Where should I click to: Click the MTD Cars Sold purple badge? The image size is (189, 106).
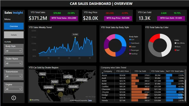pyautogui.click(x=171, y=18)
